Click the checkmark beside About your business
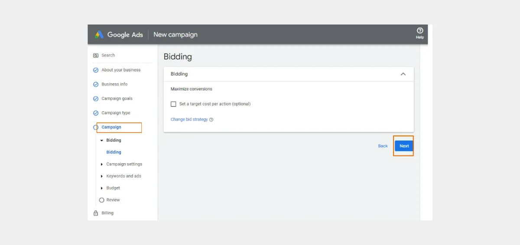This screenshot has width=520, height=245. [96, 70]
